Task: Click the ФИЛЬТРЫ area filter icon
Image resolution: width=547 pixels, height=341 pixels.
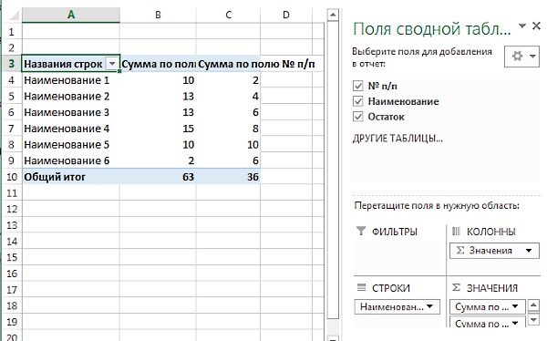Action: [361, 231]
